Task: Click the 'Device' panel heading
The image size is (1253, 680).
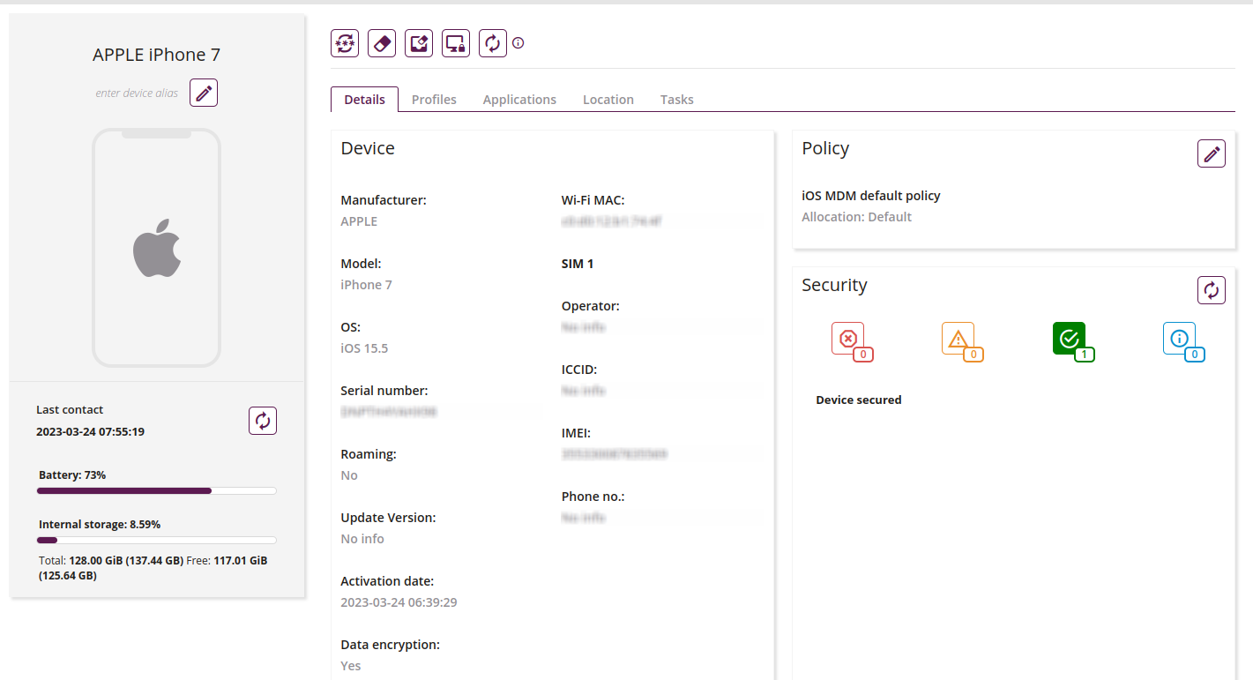Action: (x=368, y=148)
